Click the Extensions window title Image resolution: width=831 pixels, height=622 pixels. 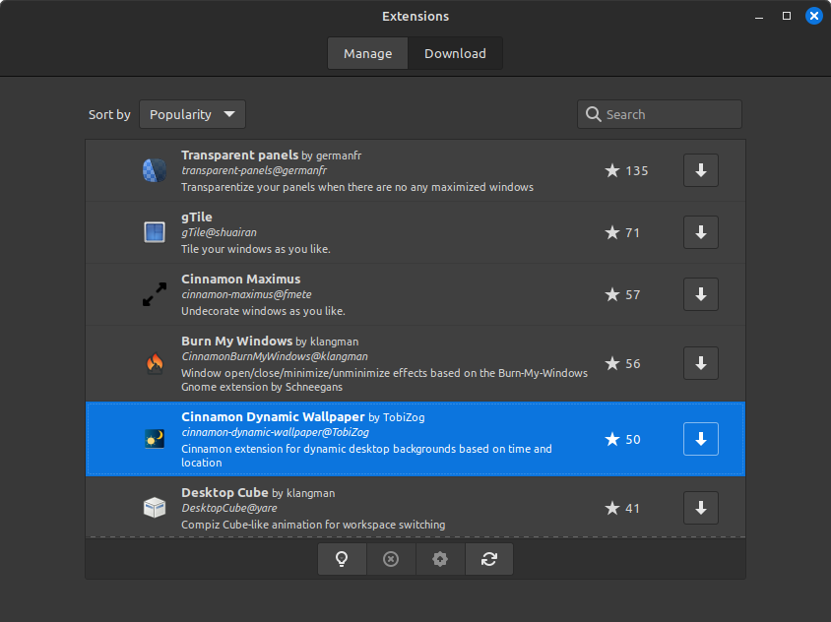coord(415,17)
